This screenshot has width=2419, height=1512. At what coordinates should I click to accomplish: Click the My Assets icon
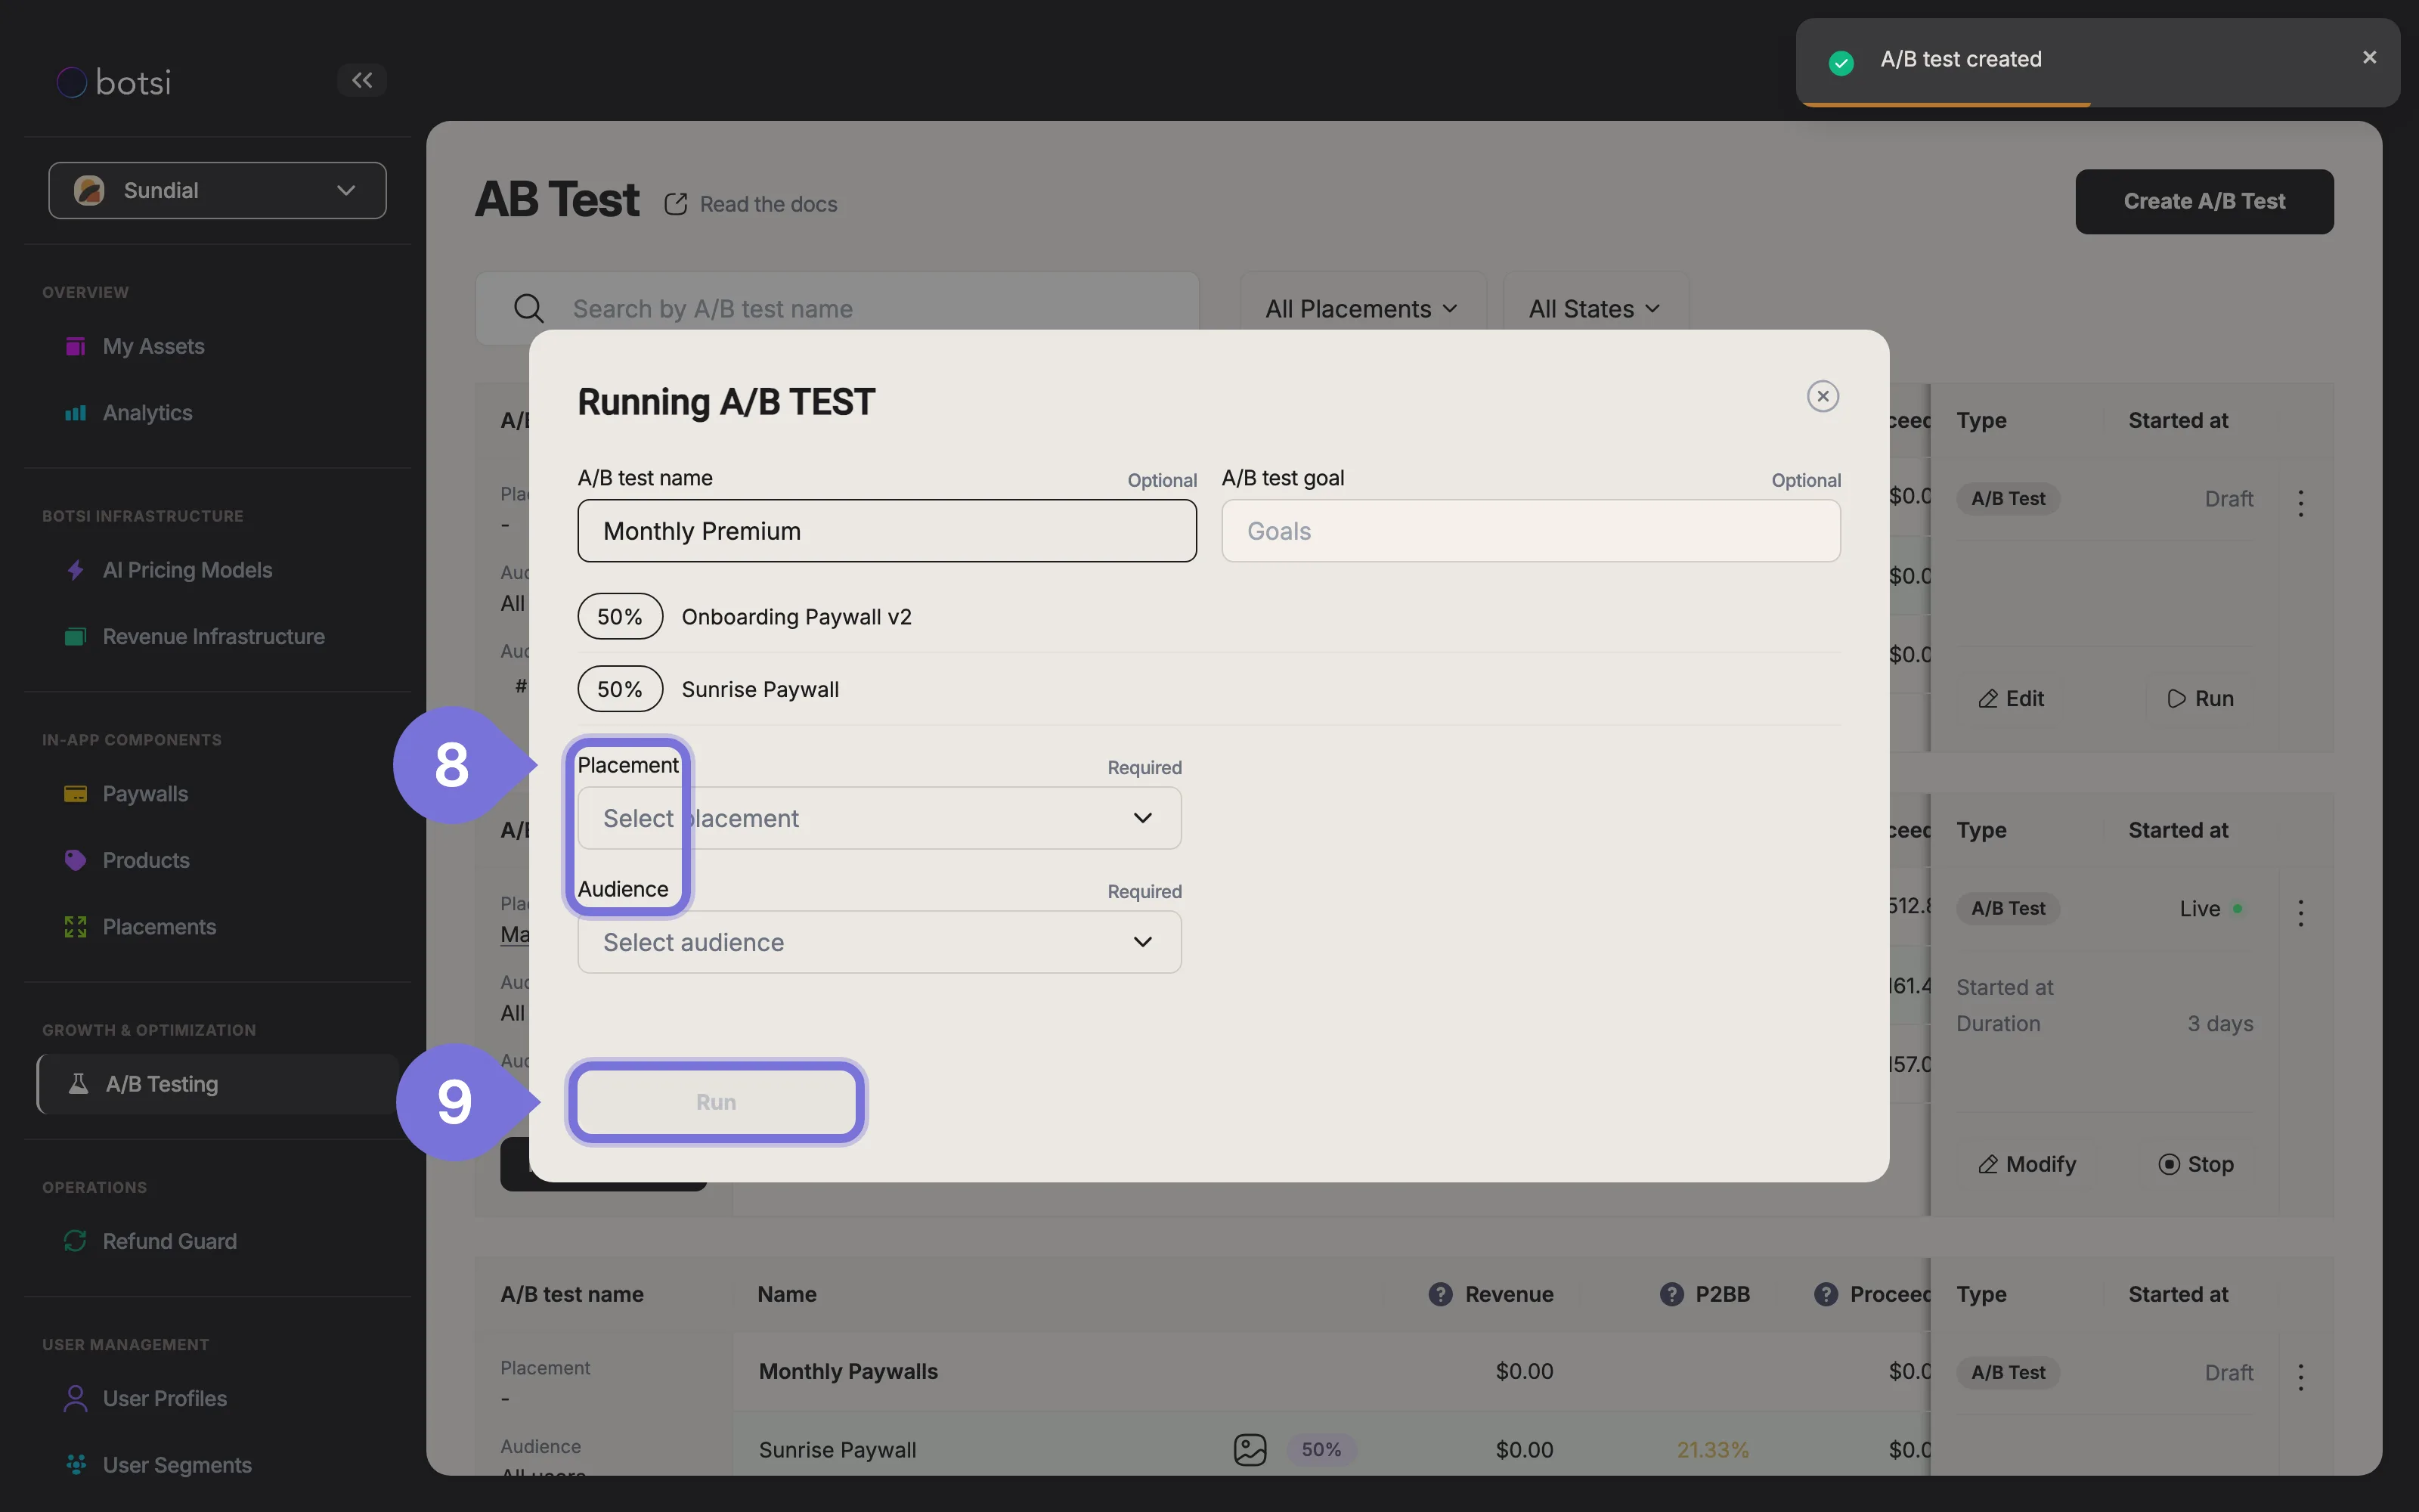(x=75, y=346)
